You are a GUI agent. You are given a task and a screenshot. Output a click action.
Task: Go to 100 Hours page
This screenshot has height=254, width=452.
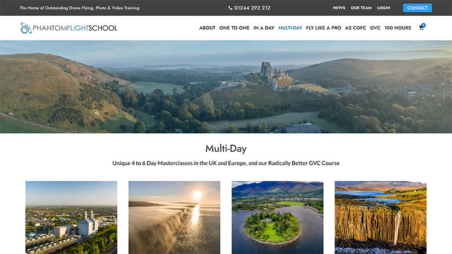(398, 28)
